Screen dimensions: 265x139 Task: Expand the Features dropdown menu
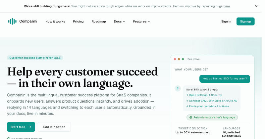coord(141,22)
